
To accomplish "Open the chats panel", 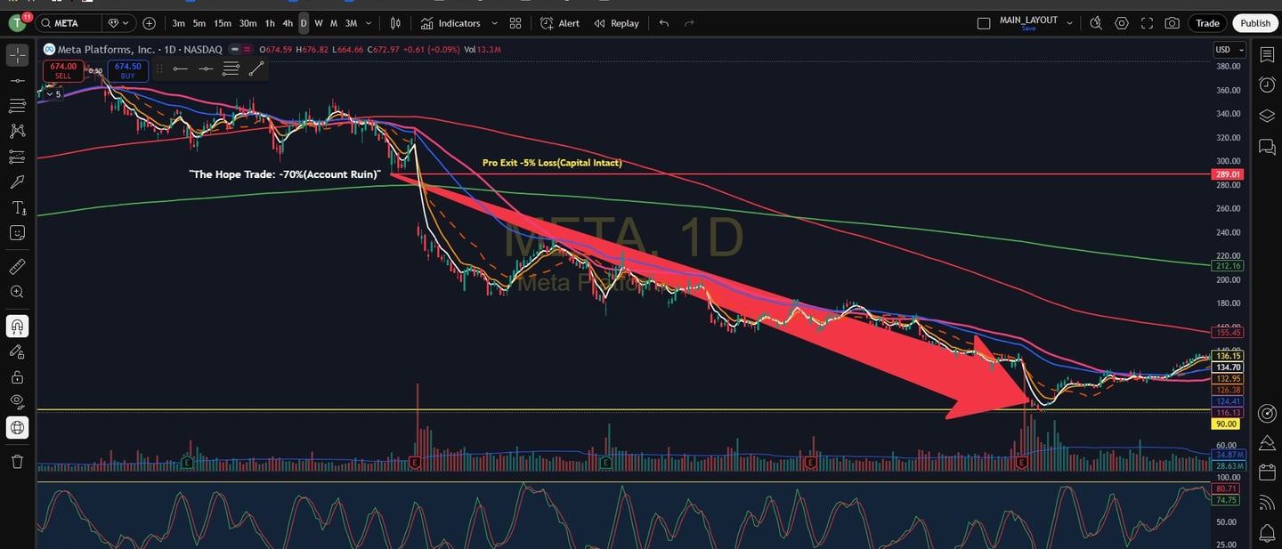I will point(1266,146).
